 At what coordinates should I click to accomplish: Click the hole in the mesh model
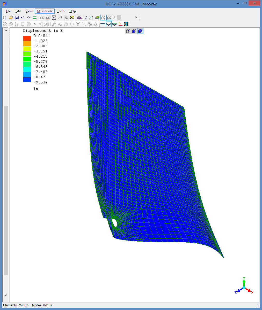(x=114, y=223)
